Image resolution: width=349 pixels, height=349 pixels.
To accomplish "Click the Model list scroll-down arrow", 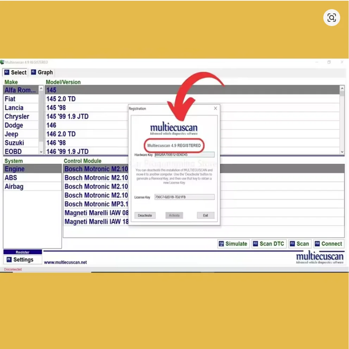I will click(x=342, y=152).
